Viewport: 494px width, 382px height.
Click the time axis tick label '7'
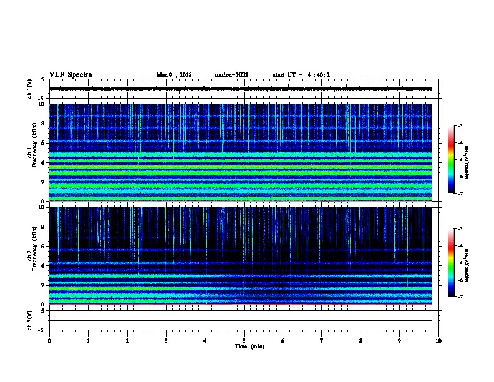pyautogui.click(x=322, y=340)
